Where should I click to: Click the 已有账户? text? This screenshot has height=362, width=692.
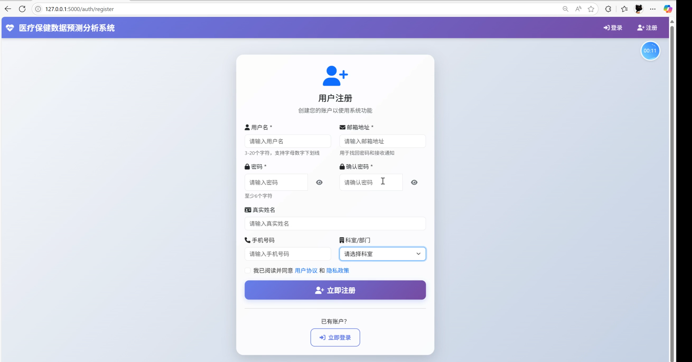coord(334,321)
